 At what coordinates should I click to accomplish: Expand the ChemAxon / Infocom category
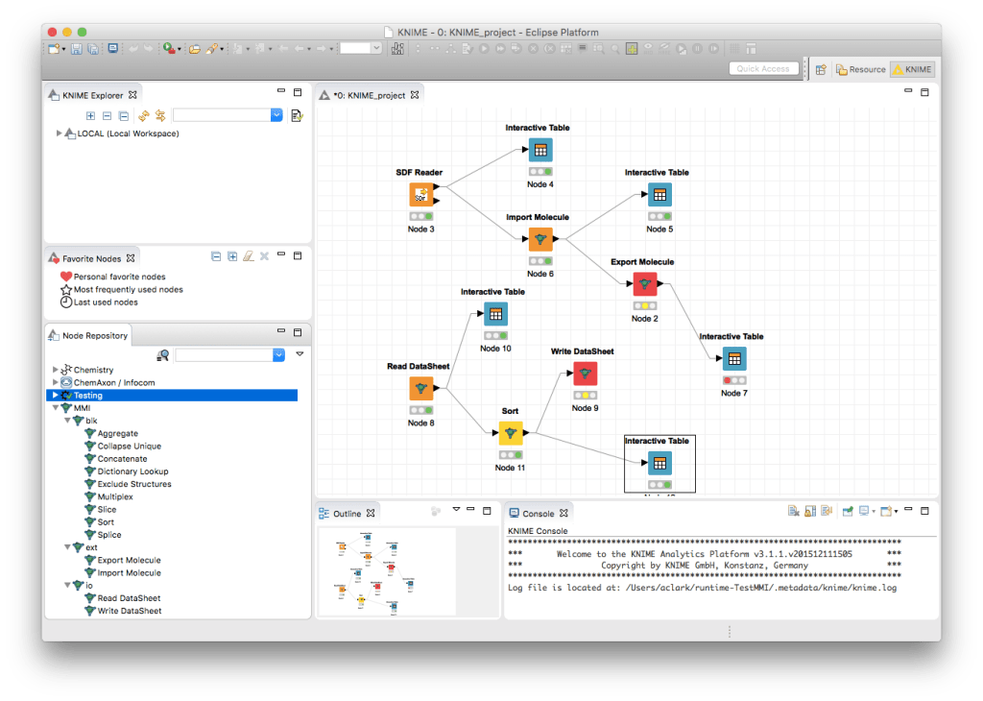pyautogui.click(x=55, y=382)
